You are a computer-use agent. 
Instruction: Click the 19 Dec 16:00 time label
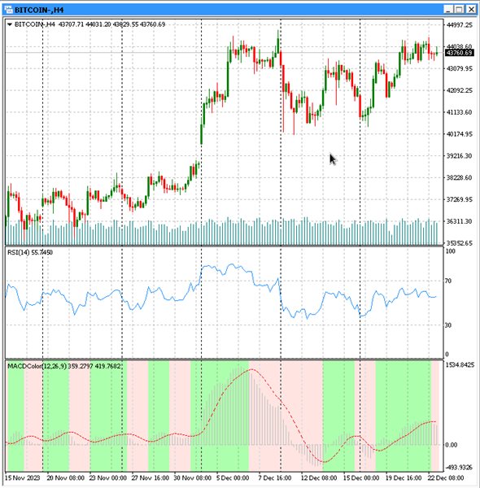coord(404,477)
